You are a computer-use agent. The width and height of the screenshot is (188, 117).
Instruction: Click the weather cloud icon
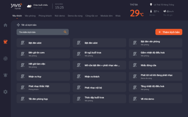(29, 6)
